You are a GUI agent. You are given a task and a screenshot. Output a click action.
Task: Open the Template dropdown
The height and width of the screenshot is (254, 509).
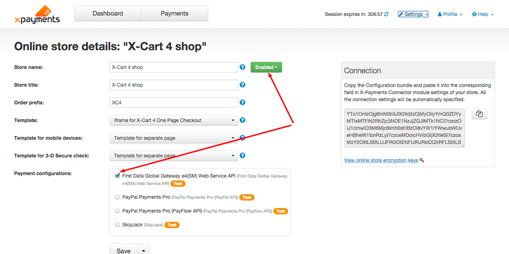click(174, 120)
